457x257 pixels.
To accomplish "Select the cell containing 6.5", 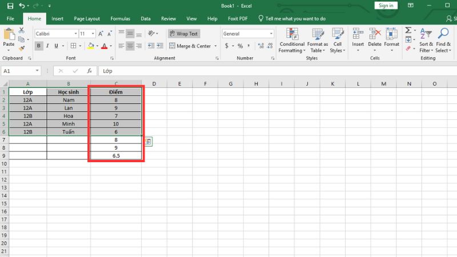I will click(117, 155).
